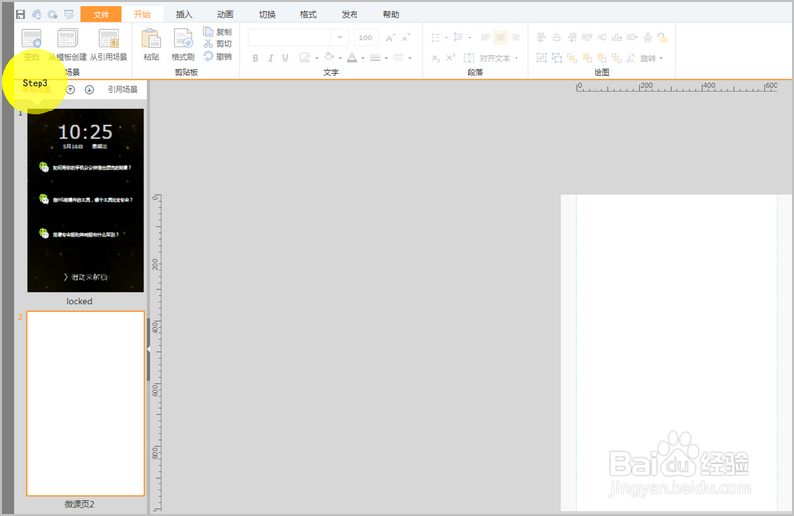Toggle bold text formatting

[x=255, y=58]
